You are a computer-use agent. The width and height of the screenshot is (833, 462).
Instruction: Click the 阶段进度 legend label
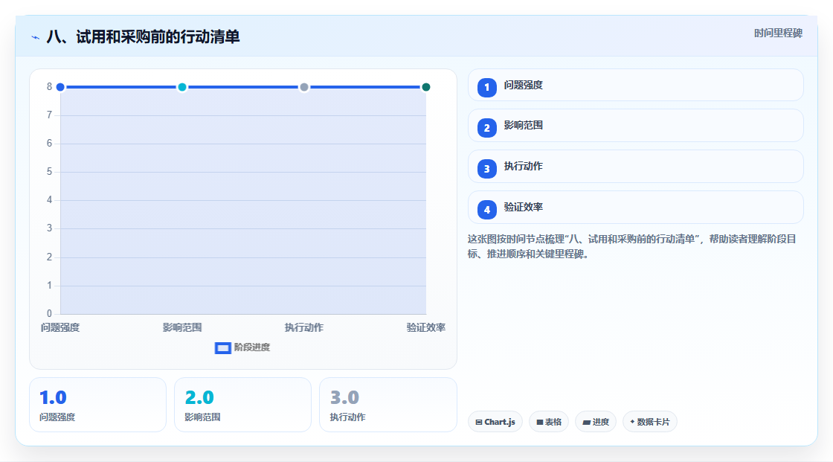click(x=252, y=347)
